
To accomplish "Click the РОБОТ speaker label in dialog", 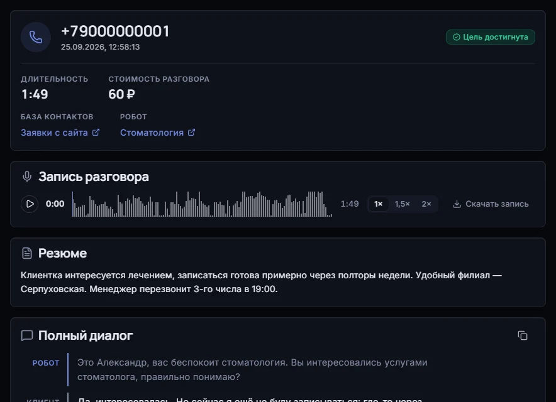I will 46,363.
